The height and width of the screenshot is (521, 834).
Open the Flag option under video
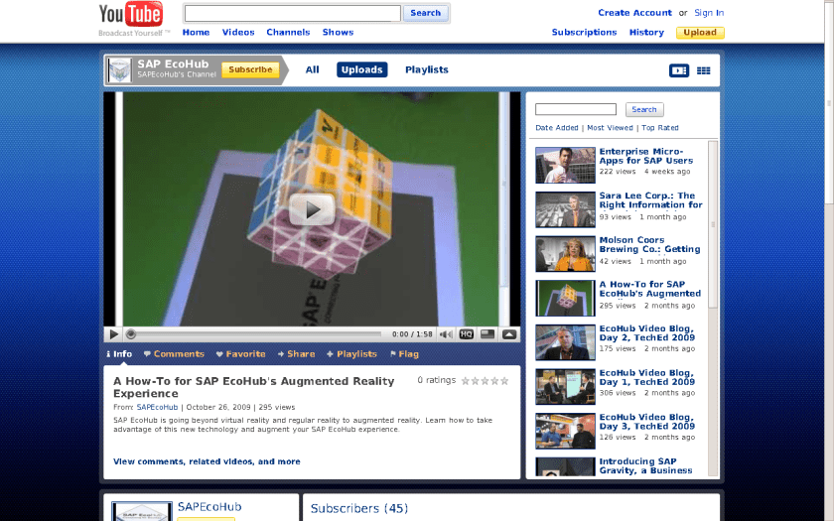tap(404, 354)
